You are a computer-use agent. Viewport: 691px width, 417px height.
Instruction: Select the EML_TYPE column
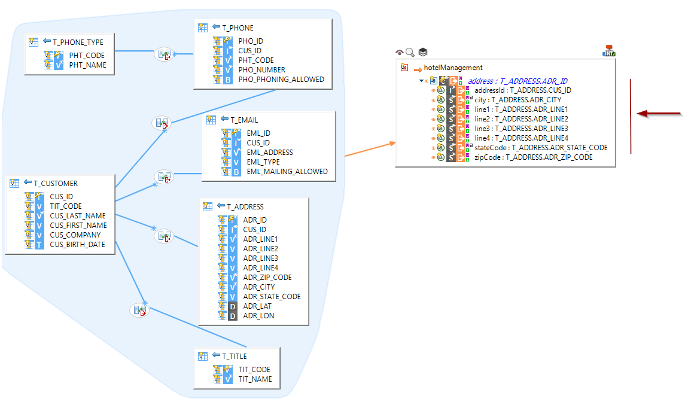click(263, 162)
